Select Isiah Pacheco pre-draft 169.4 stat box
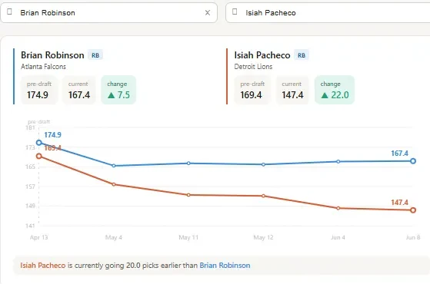430x284 pixels. click(x=252, y=90)
